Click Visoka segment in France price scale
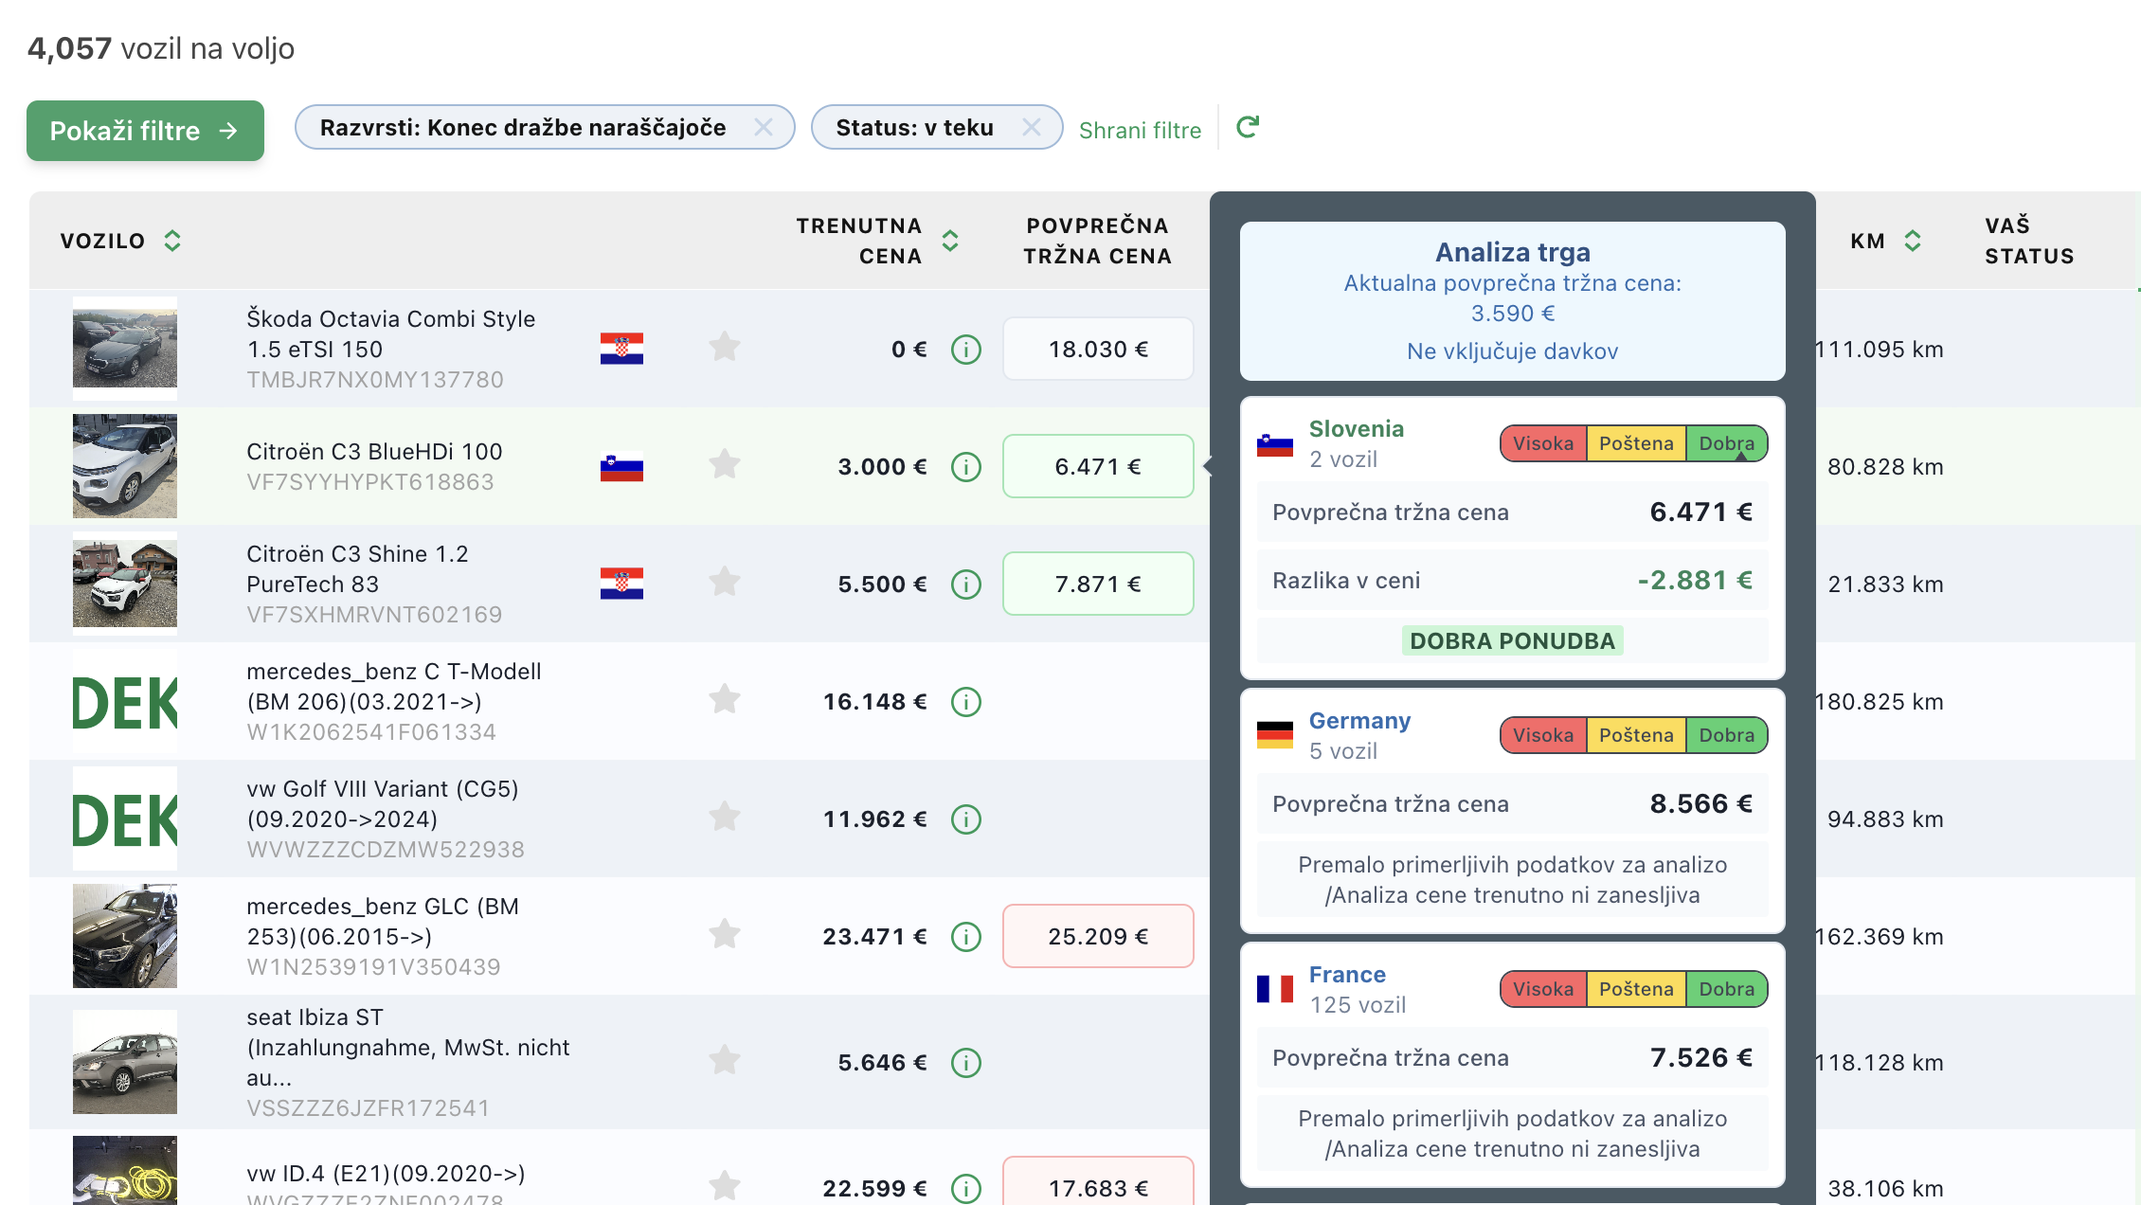 1542,989
